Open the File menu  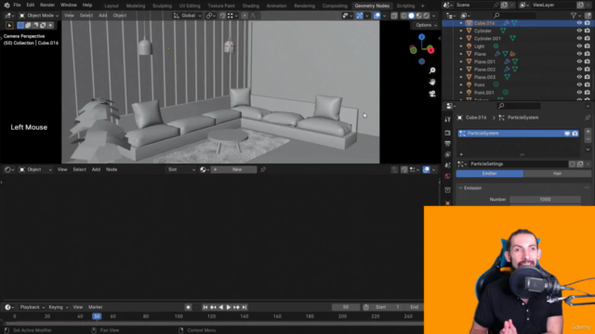coord(17,5)
